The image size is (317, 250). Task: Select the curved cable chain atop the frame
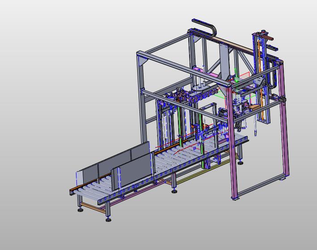204,27
